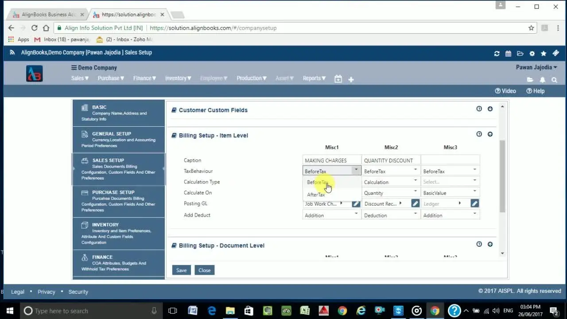Screen dimensions: 567x319
Task: Open the Misc2 Calculate On Quantity dropdown
Action: pos(391,193)
